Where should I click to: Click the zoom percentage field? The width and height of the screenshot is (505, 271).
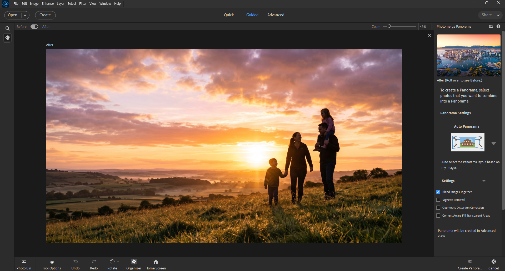pos(425,27)
